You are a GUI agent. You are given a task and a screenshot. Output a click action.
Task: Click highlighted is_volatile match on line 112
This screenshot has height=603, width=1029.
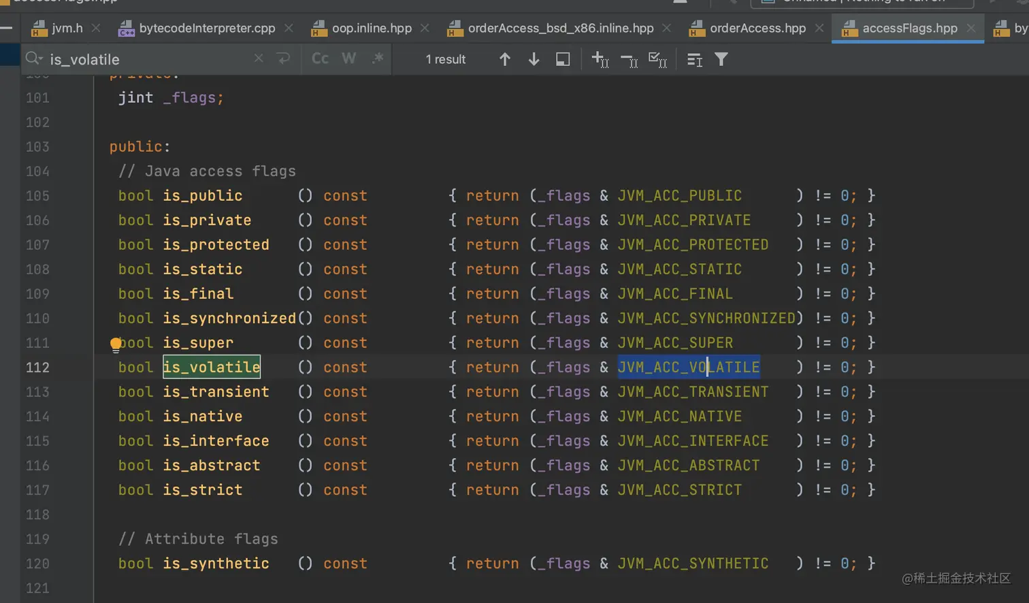(212, 367)
